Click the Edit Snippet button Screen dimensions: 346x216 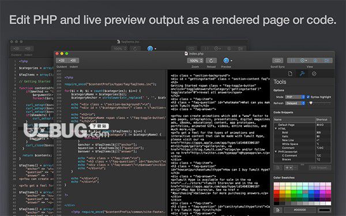pyautogui.click(x=319, y=168)
